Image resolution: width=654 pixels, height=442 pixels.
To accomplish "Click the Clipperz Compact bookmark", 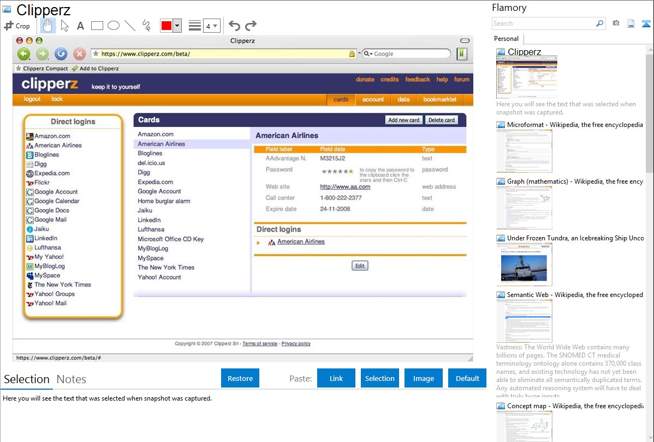I will (41, 68).
